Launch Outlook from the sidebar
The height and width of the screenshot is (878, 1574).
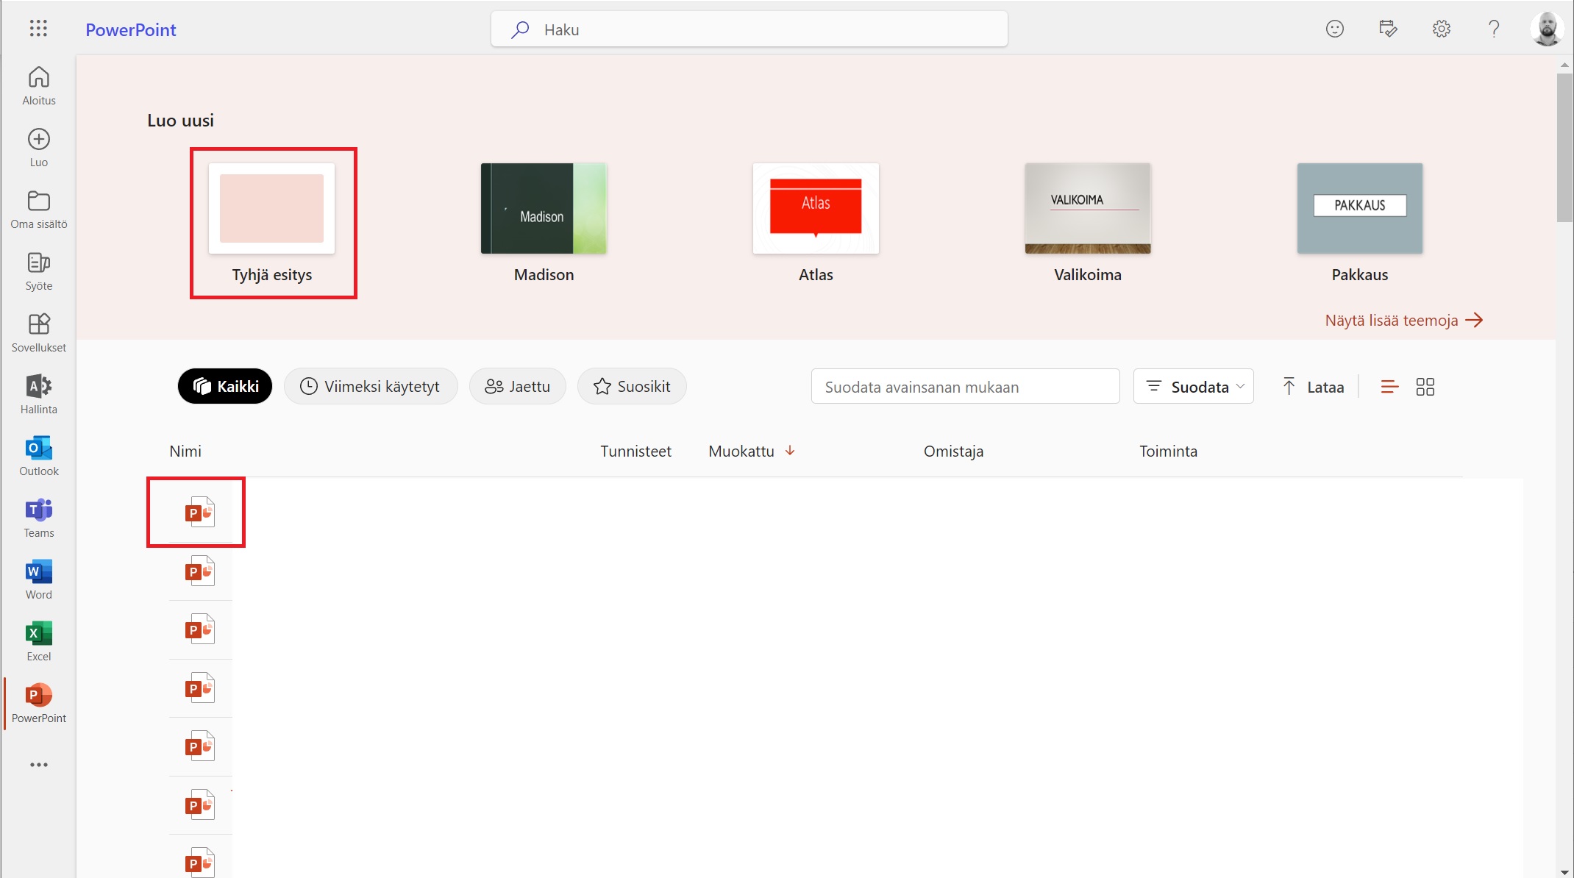[x=39, y=457]
